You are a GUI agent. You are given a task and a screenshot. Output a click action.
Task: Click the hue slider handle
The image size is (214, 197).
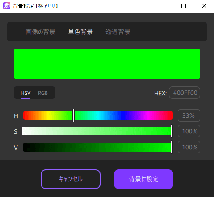tap(73, 115)
